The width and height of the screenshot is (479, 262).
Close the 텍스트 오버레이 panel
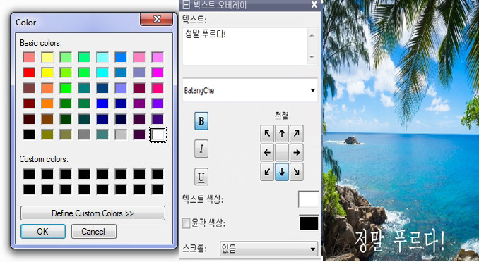314,4
